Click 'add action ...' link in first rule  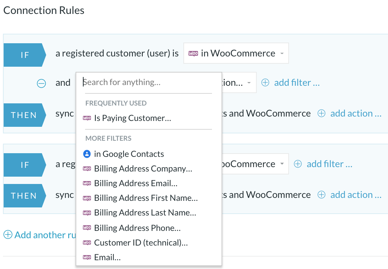pos(356,113)
